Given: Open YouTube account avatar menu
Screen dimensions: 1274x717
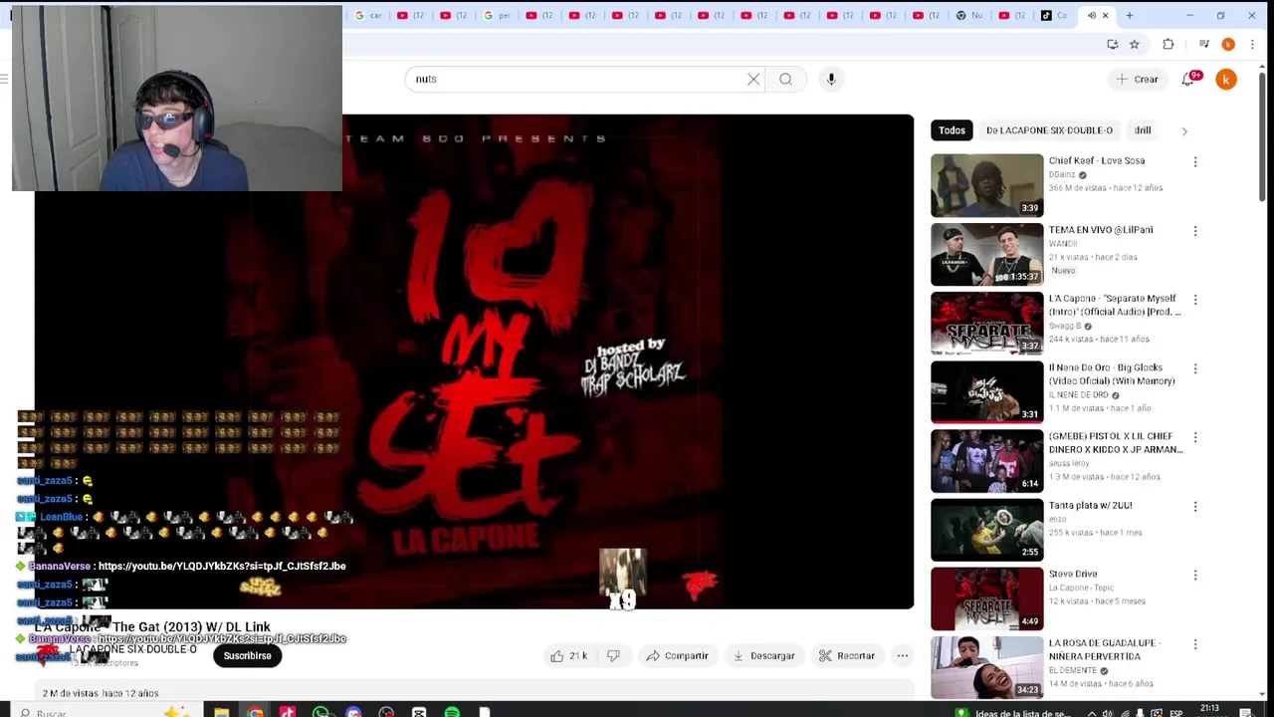Looking at the screenshot, I should (1226, 79).
